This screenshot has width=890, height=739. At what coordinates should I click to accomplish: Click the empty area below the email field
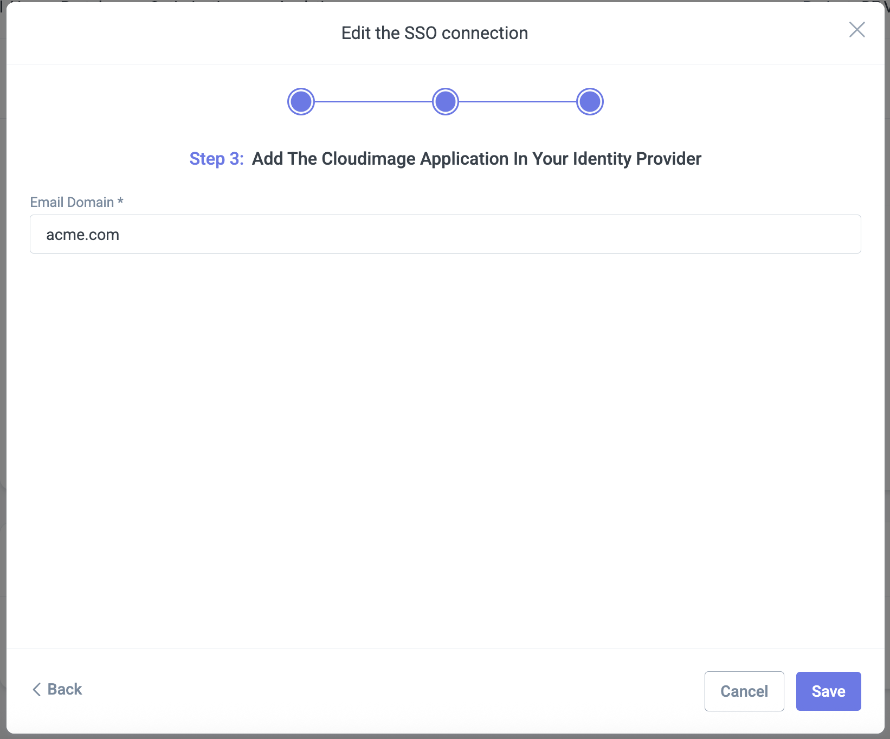coord(444,433)
